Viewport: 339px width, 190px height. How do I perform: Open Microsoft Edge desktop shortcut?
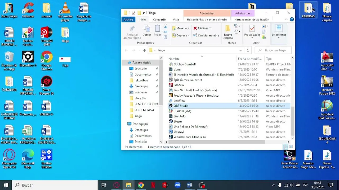click(28, 159)
